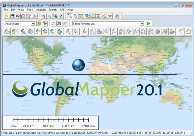194x136 pixels.
Task: Click the COGO input digitizer icon
Action: (45, 32)
